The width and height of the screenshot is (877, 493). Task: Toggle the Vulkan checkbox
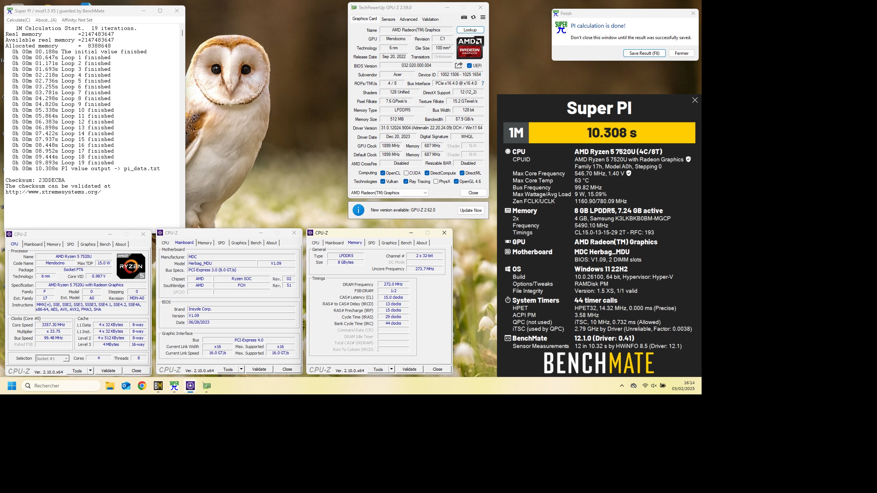[x=383, y=181]
